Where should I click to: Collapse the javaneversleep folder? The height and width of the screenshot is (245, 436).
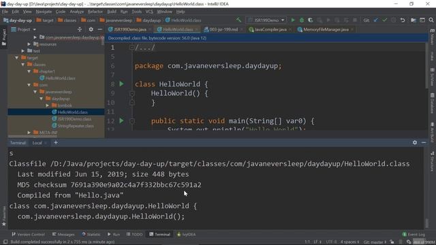coord(35,92)
